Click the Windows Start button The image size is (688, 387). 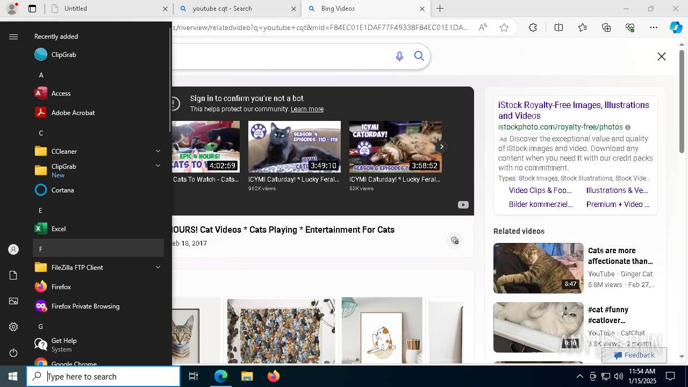pyautogui.click(x=13, y=376)
